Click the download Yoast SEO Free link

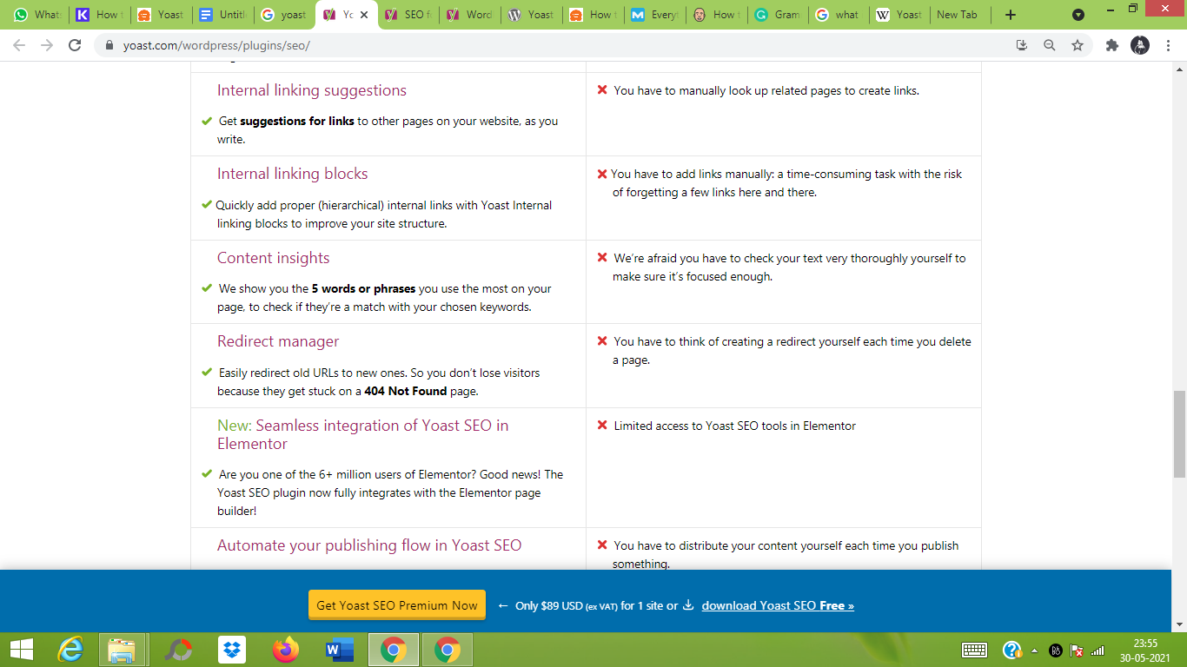(778, 606)
